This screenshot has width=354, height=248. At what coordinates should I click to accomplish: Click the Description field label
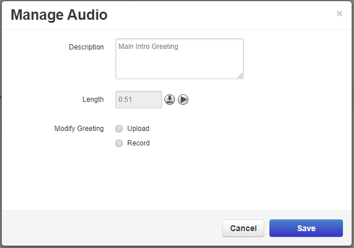click(86, 47)
